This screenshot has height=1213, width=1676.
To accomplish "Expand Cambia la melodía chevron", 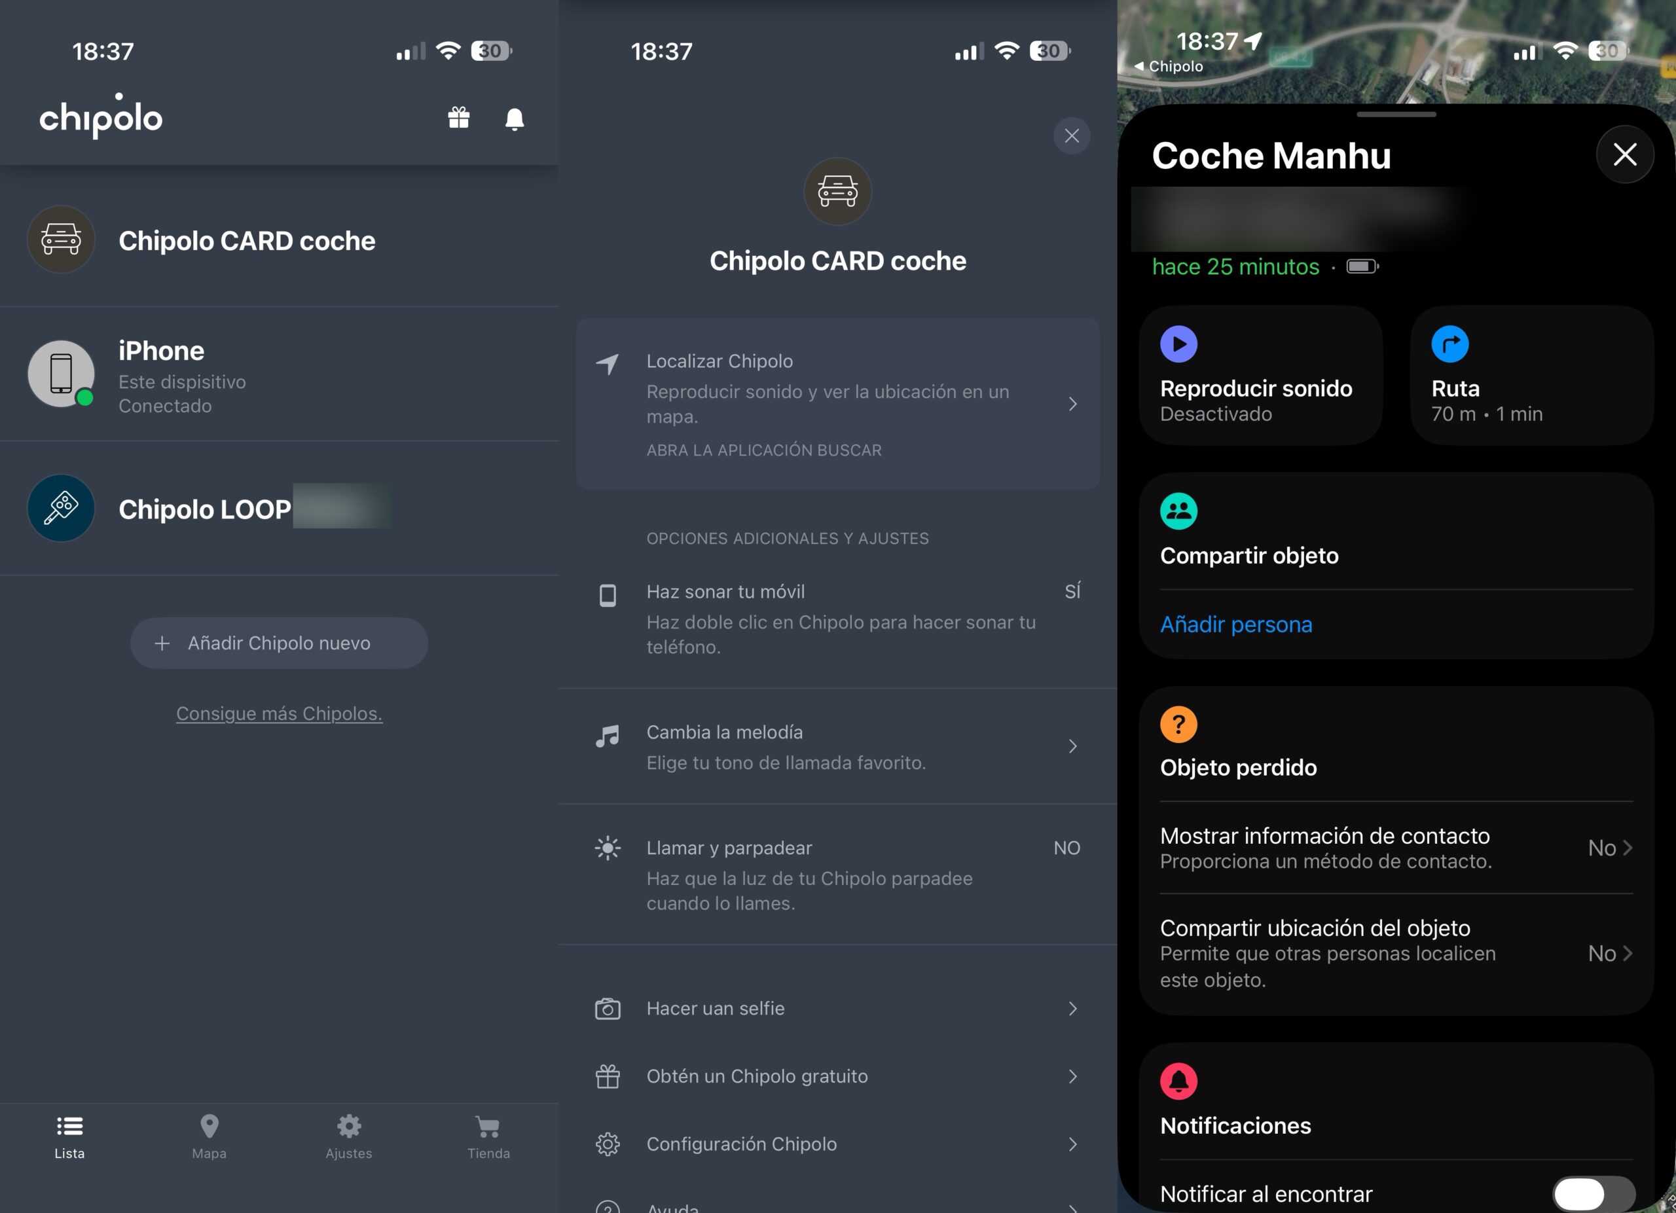I will tap(1072, 746).
